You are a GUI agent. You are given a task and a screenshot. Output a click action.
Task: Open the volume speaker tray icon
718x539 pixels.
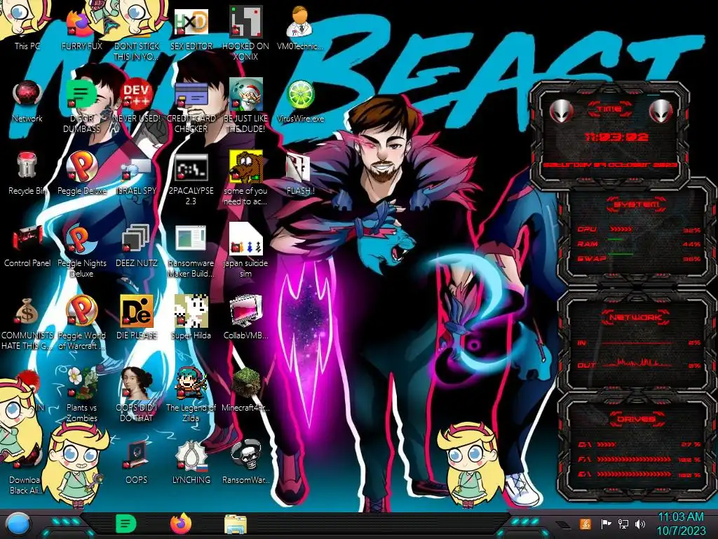click(x=640, y=524)
